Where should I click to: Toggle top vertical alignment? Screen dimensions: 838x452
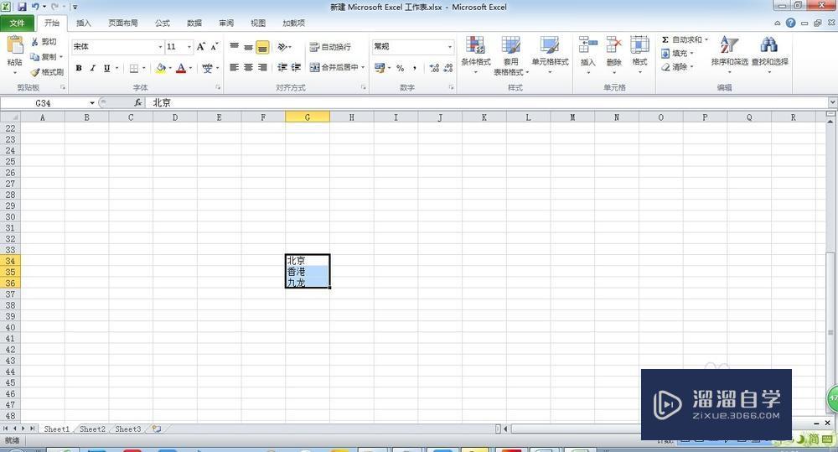coord(234,46)
